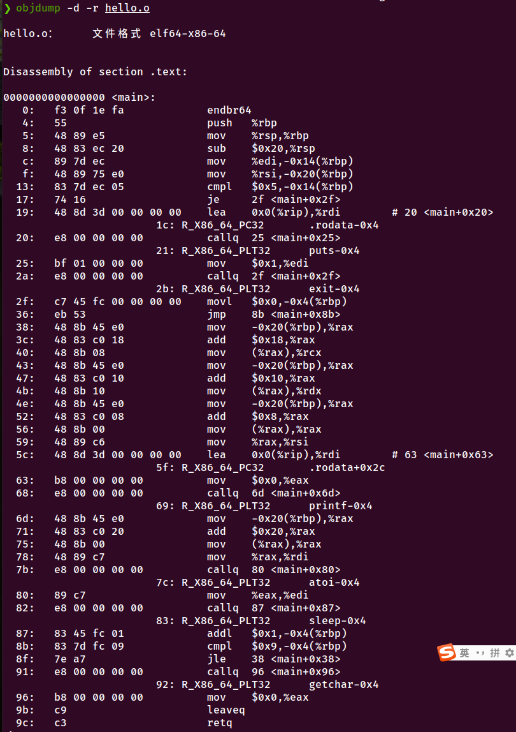Click the green prompt arrow symbol
The image size is (516, 732).
6,8
